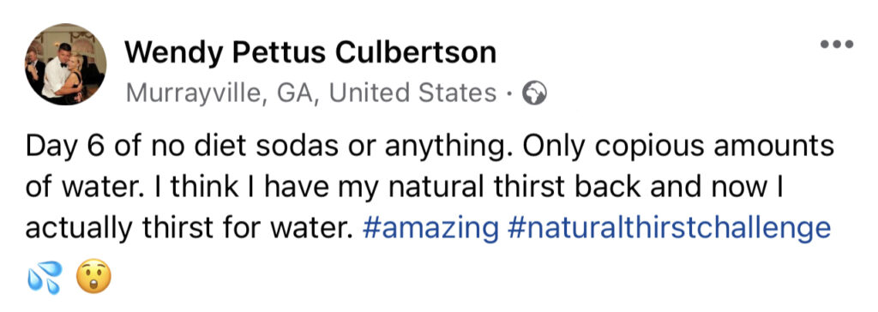The image size is (878, 312).
Task: Click the United States location text
Action: [x=412, y=93]
